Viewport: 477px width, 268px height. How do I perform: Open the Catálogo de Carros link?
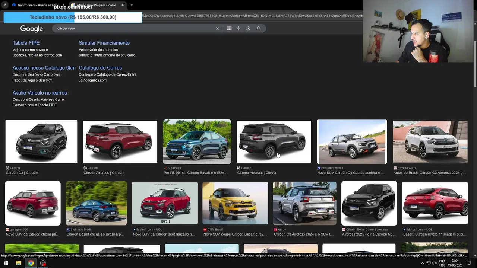click(x=100, y=68)
